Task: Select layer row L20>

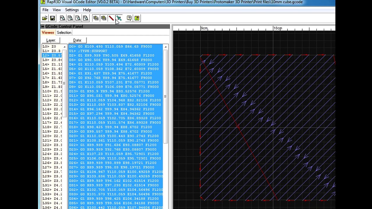Action: pyautogui.click(x=52, y=136)
